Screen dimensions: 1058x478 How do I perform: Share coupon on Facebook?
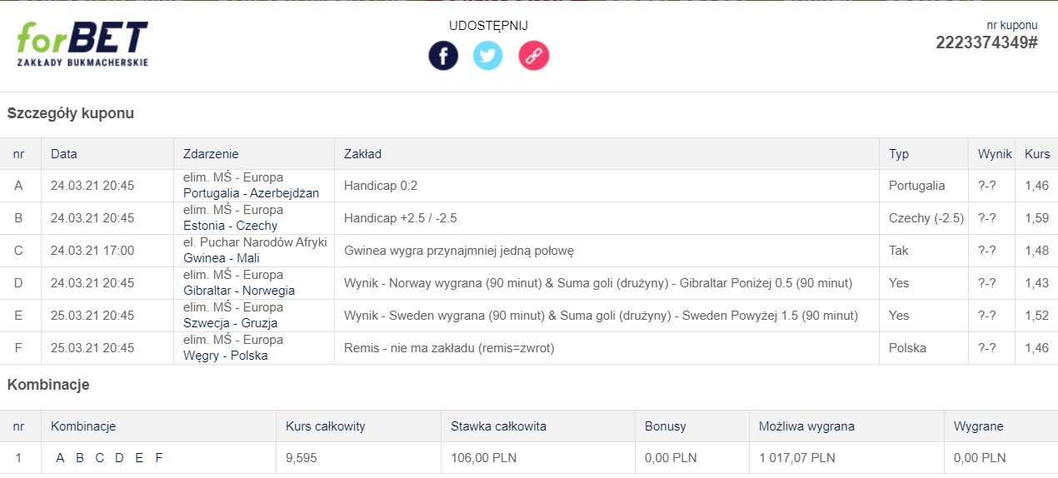tap(443, 56)
